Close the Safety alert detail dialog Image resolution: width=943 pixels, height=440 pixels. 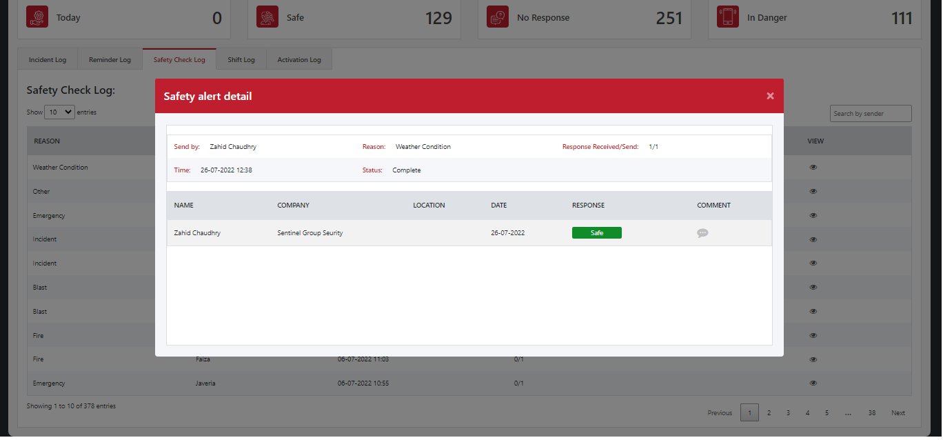click(770, 96)
